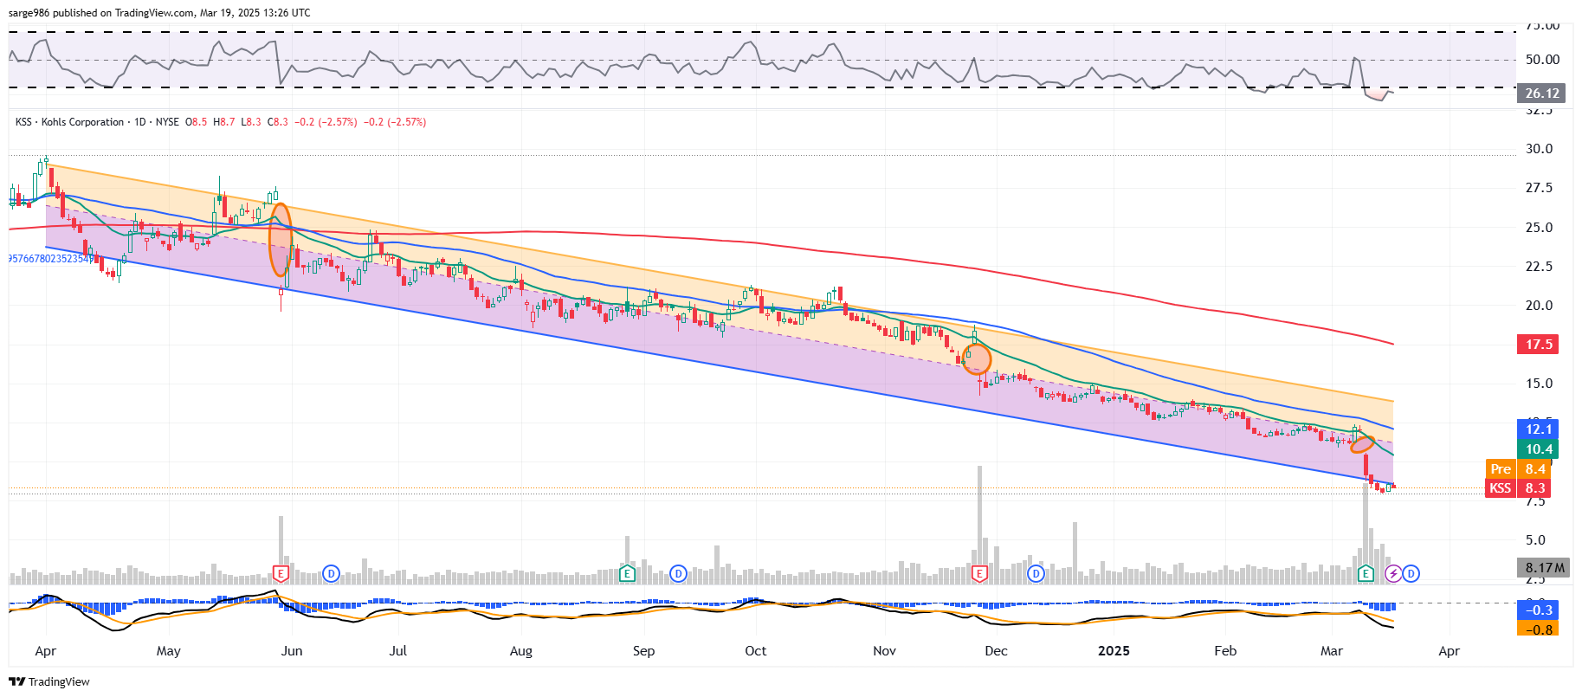
Task: Select the dividend D marker beside lightning icon
Action: click(x=1411, y=573)
